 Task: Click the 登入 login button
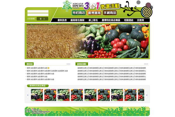click(42, 19)
